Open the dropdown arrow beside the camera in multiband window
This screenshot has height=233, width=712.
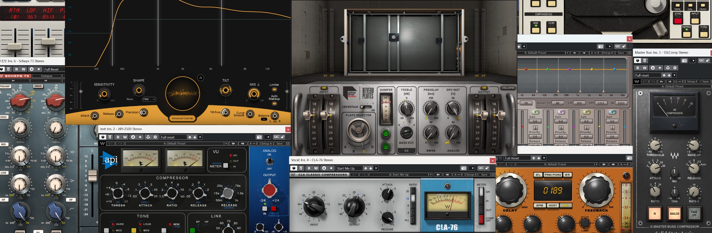[609, 46]
